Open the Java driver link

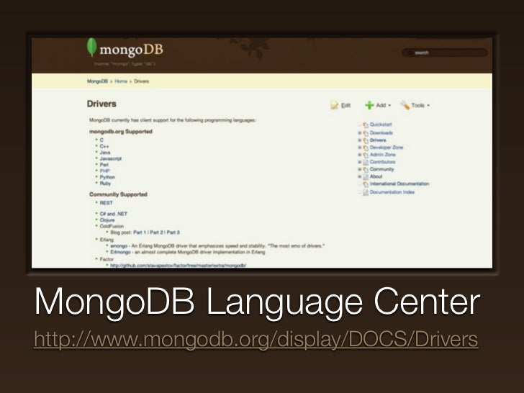click(105, 153)
